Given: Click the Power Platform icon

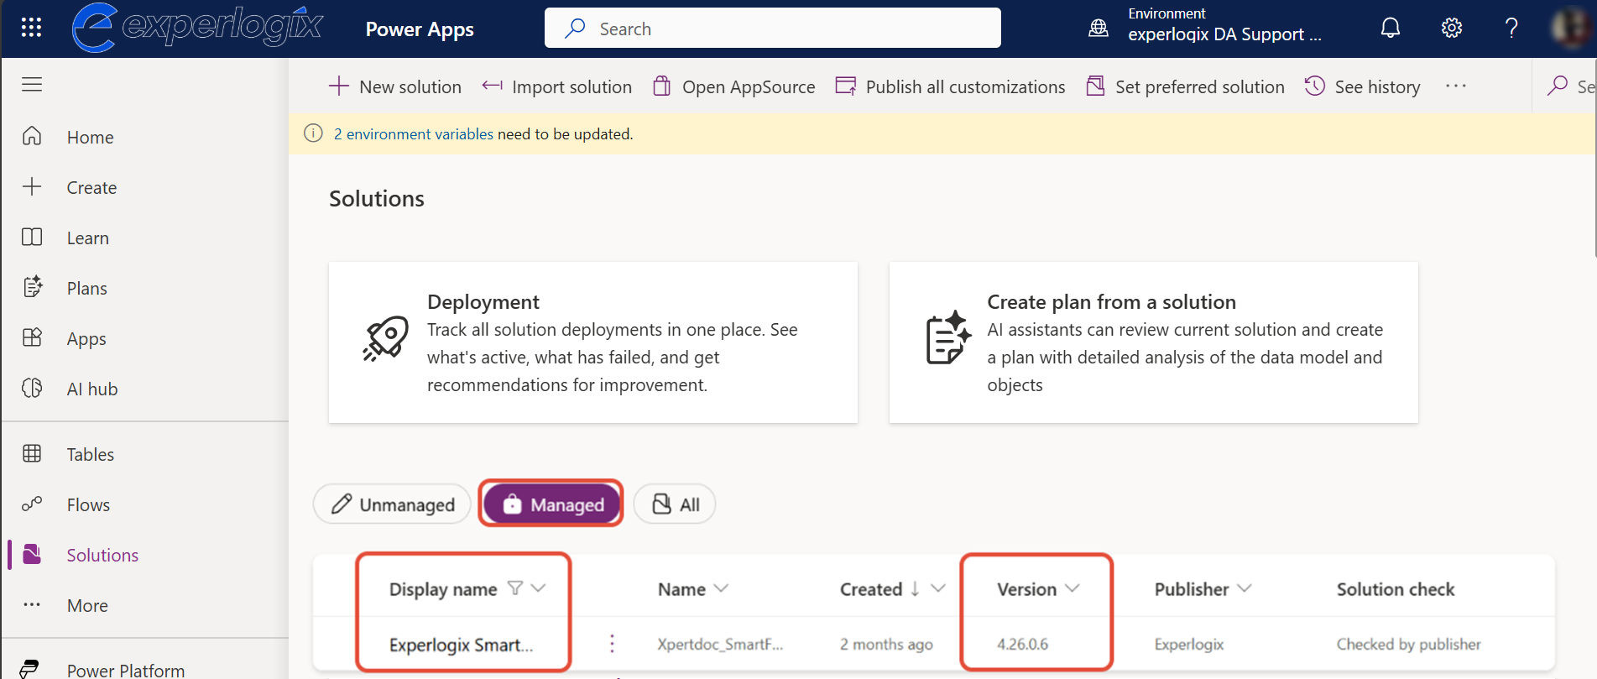Looking at the screenshot, I should click(30, 669).
